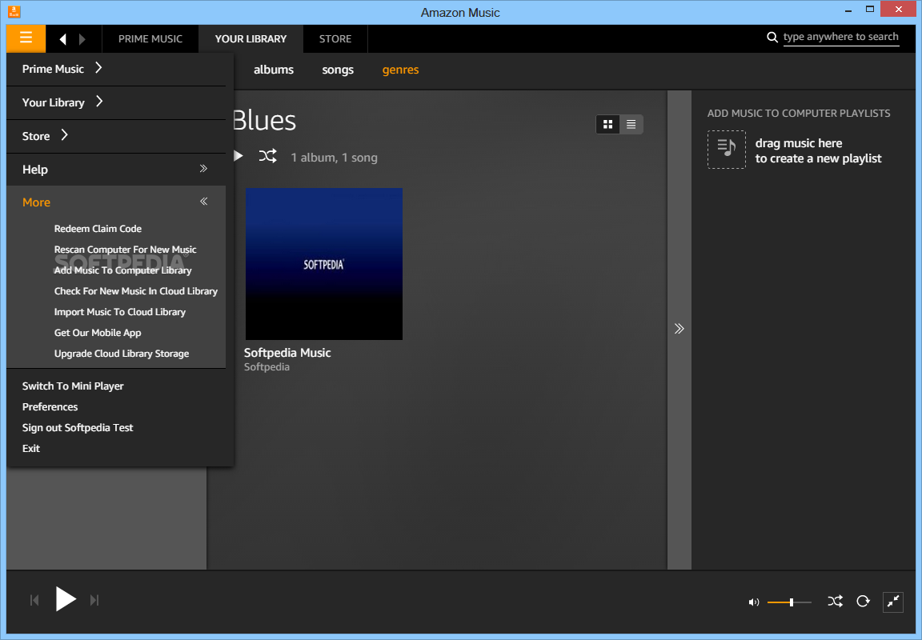Skip to previous track
Screen dimensions: 922x640
[x=34, y=600]
